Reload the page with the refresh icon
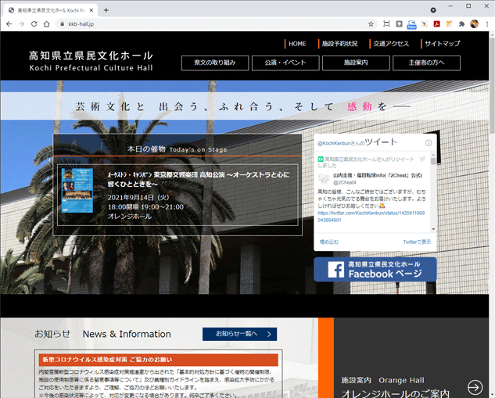495x398 pixels. [34, 24]
